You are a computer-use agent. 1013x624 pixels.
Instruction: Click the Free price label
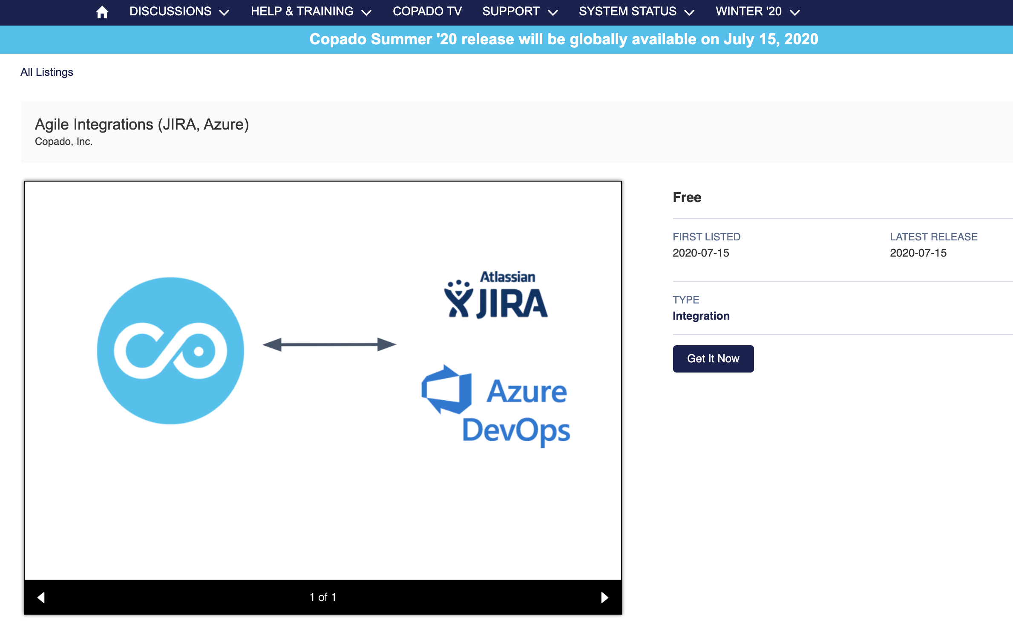687,197
